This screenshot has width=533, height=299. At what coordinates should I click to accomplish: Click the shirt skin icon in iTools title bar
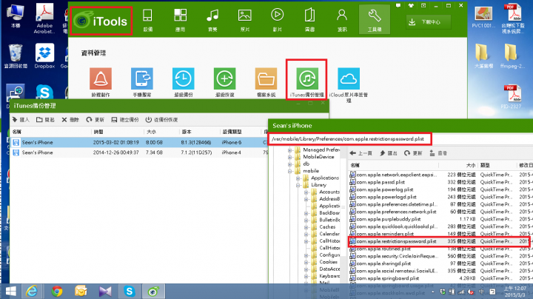pos(411,5)
